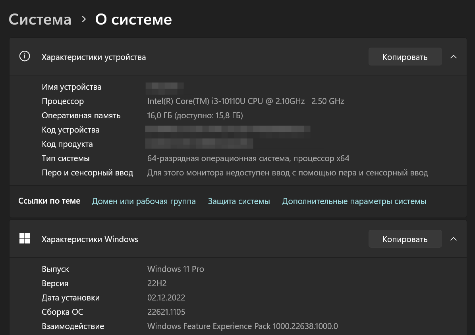Viewport: 475px width, 335px height.
Task: Click the Дата установки label
Action: 71,298
